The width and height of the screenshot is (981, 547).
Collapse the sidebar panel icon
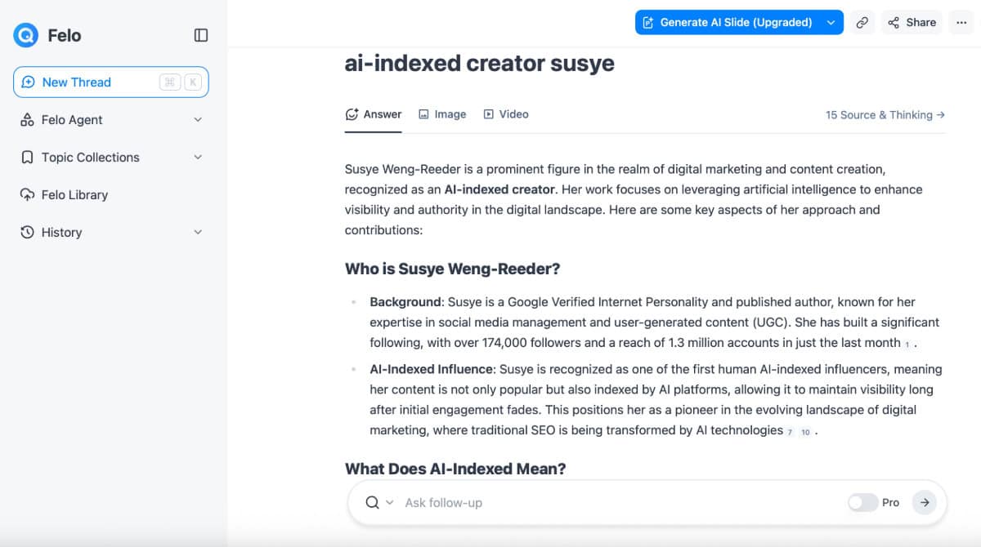click(x=201, y=35)
